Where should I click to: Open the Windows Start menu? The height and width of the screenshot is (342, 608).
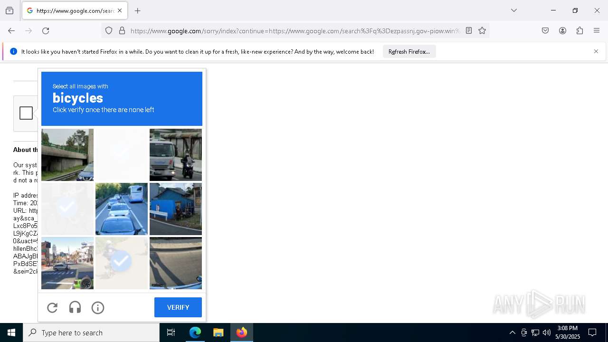[11, 332]
